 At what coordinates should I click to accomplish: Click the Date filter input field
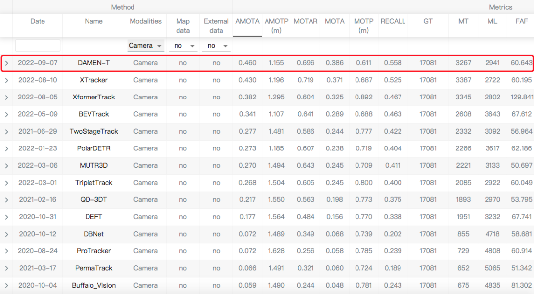click(x=38, y=46)
